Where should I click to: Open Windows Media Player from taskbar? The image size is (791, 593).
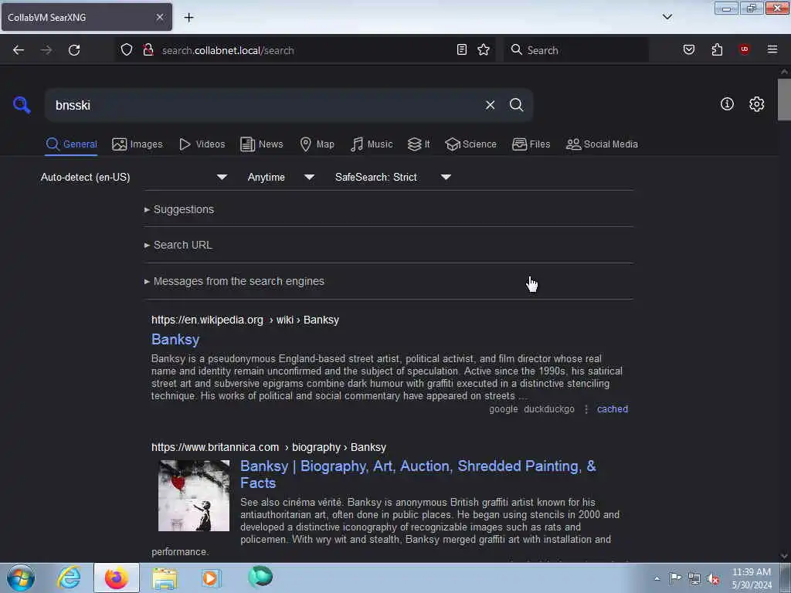coord(210,578)
